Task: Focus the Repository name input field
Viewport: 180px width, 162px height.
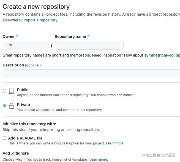Action: 89,45
